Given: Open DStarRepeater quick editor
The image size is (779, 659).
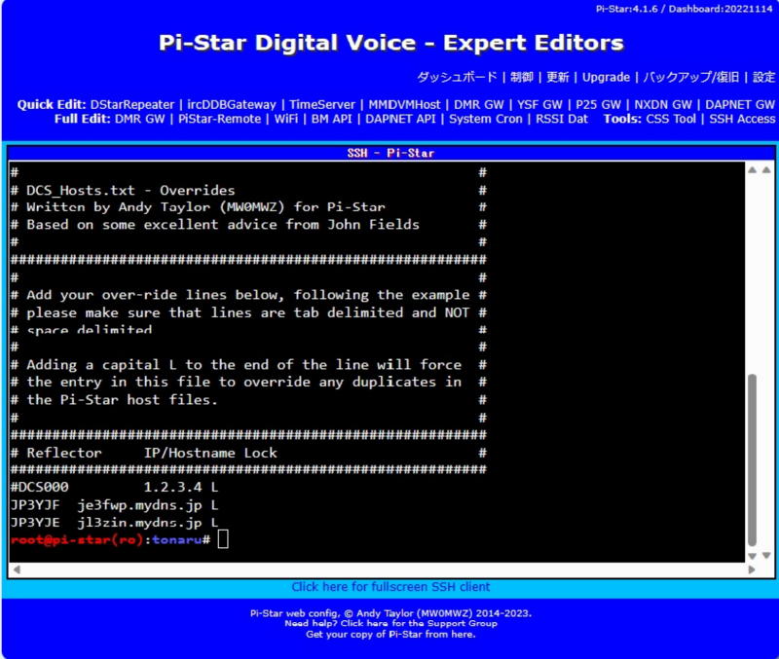Looking at the screenshot, I should (x=132, y=105).
